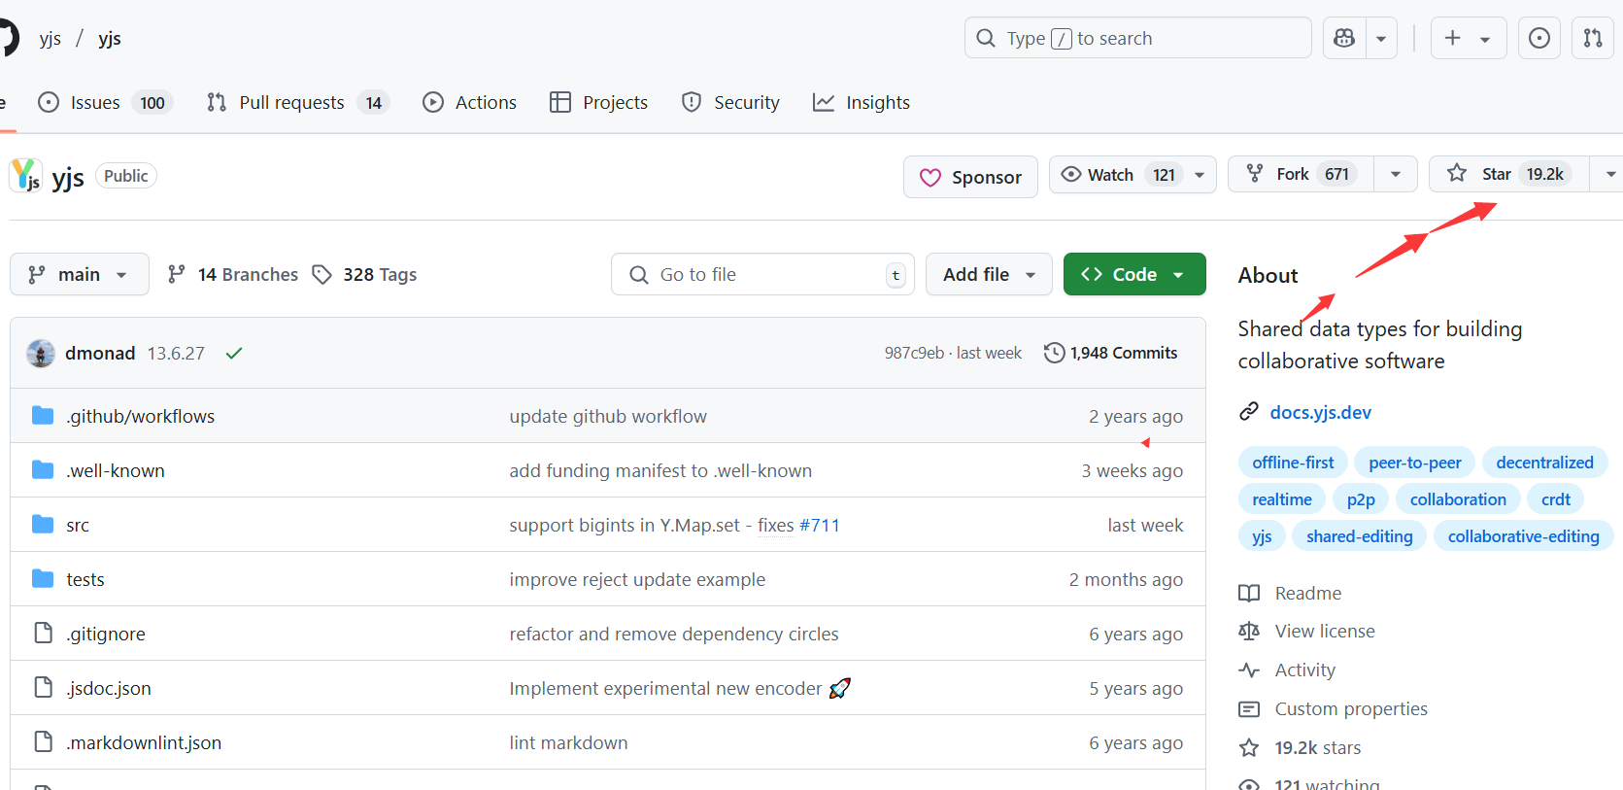
Task: Open commit message 'update github workflow'
Action: (608, 416)
